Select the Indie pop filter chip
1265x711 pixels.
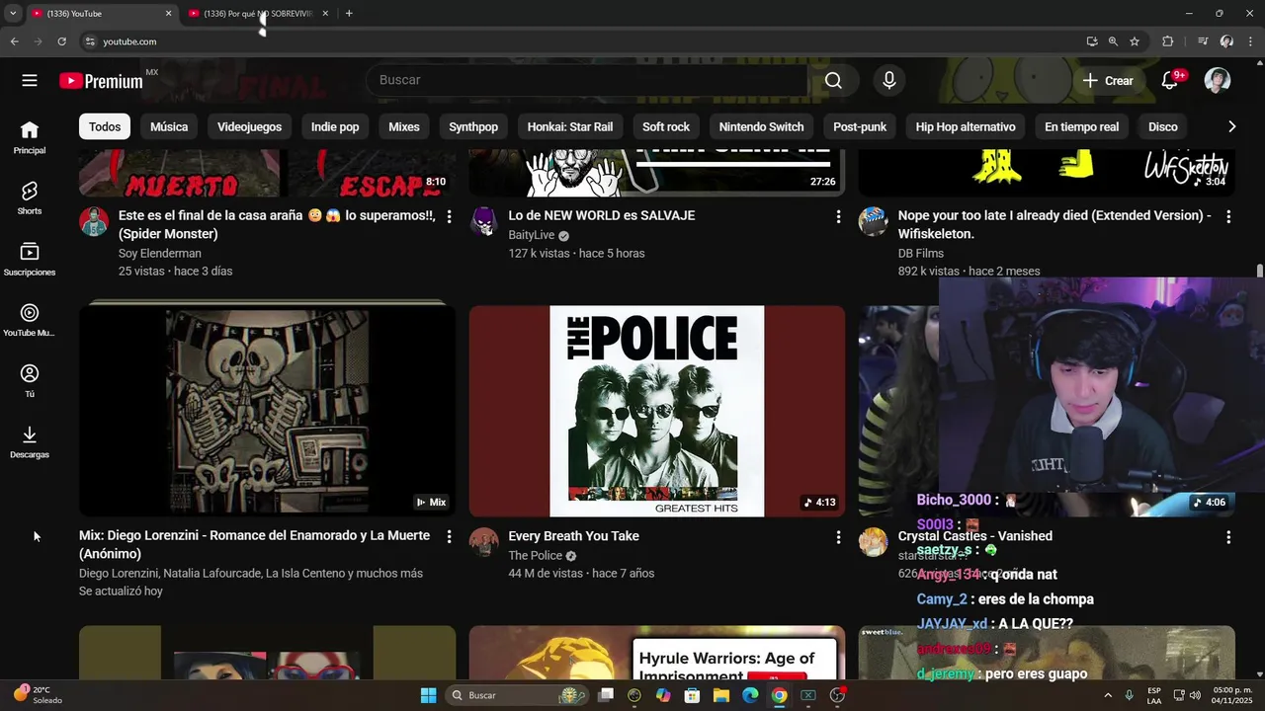click(x=335, y=126)
